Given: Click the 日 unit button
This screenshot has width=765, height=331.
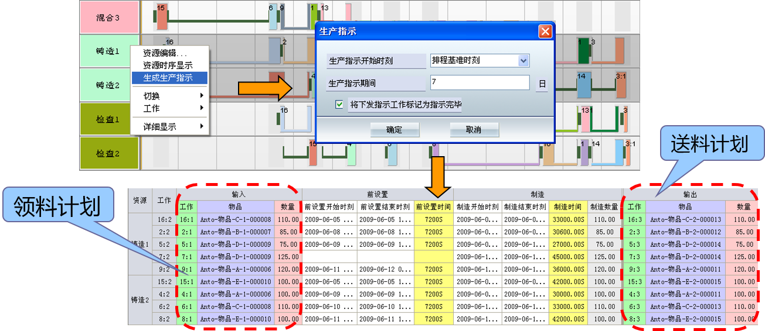Looking at the screenshot, I should pyautogui.click(x=542, y=84).
